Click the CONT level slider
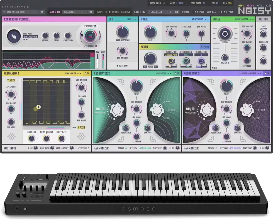Screen dimensions: 273x222 (x=103, y=61)
